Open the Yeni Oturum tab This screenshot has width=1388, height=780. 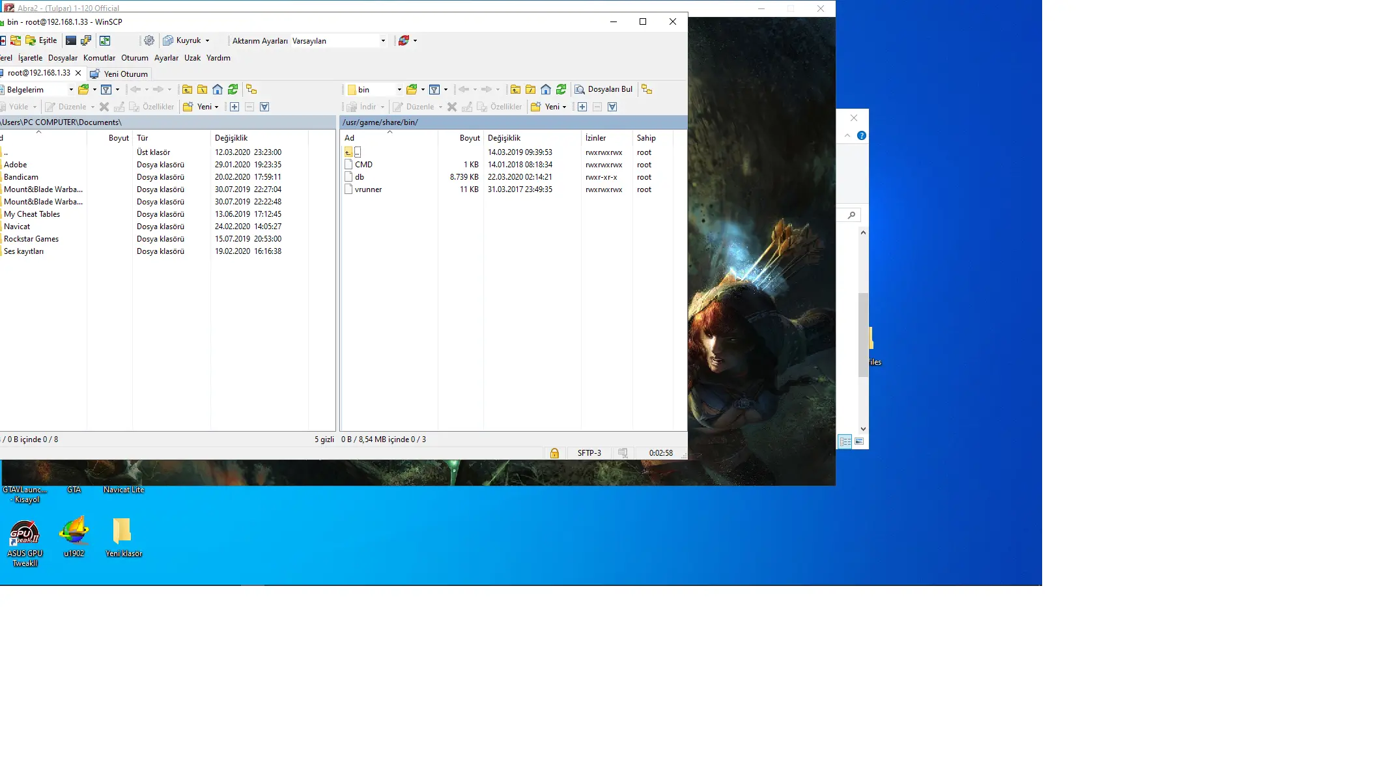119,74
